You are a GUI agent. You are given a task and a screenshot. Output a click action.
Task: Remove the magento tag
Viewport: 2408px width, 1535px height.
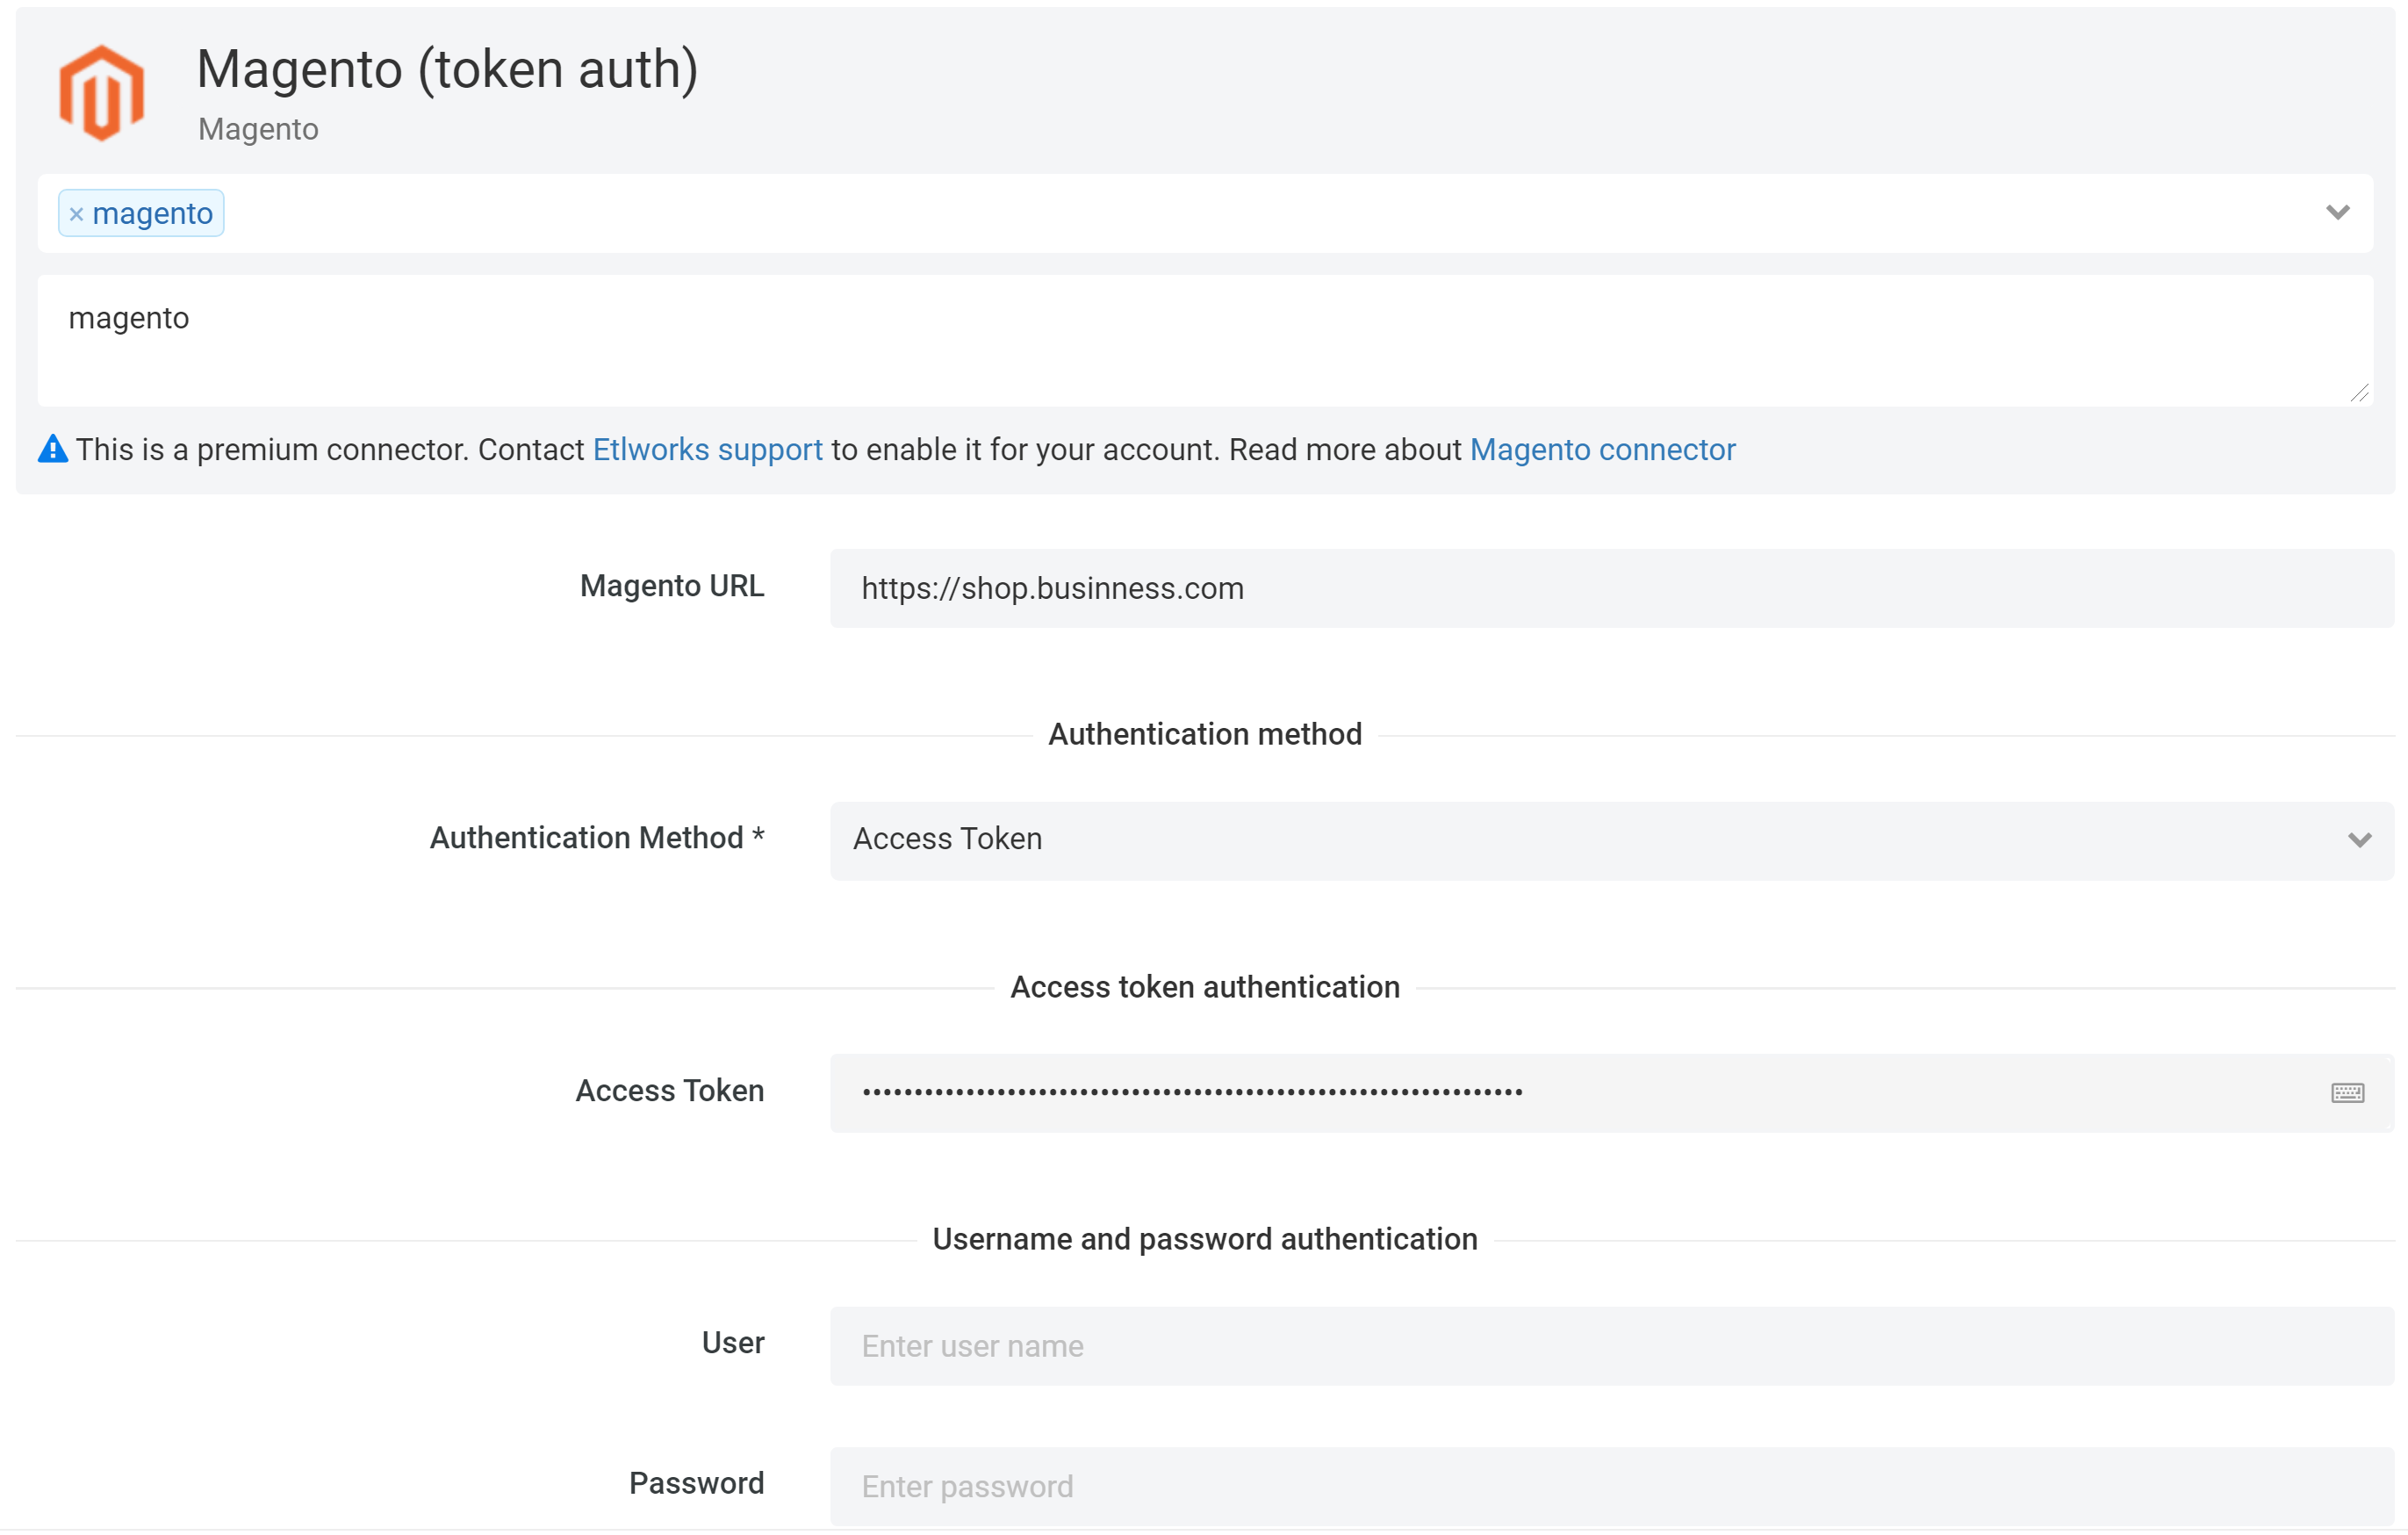(76, 214)
